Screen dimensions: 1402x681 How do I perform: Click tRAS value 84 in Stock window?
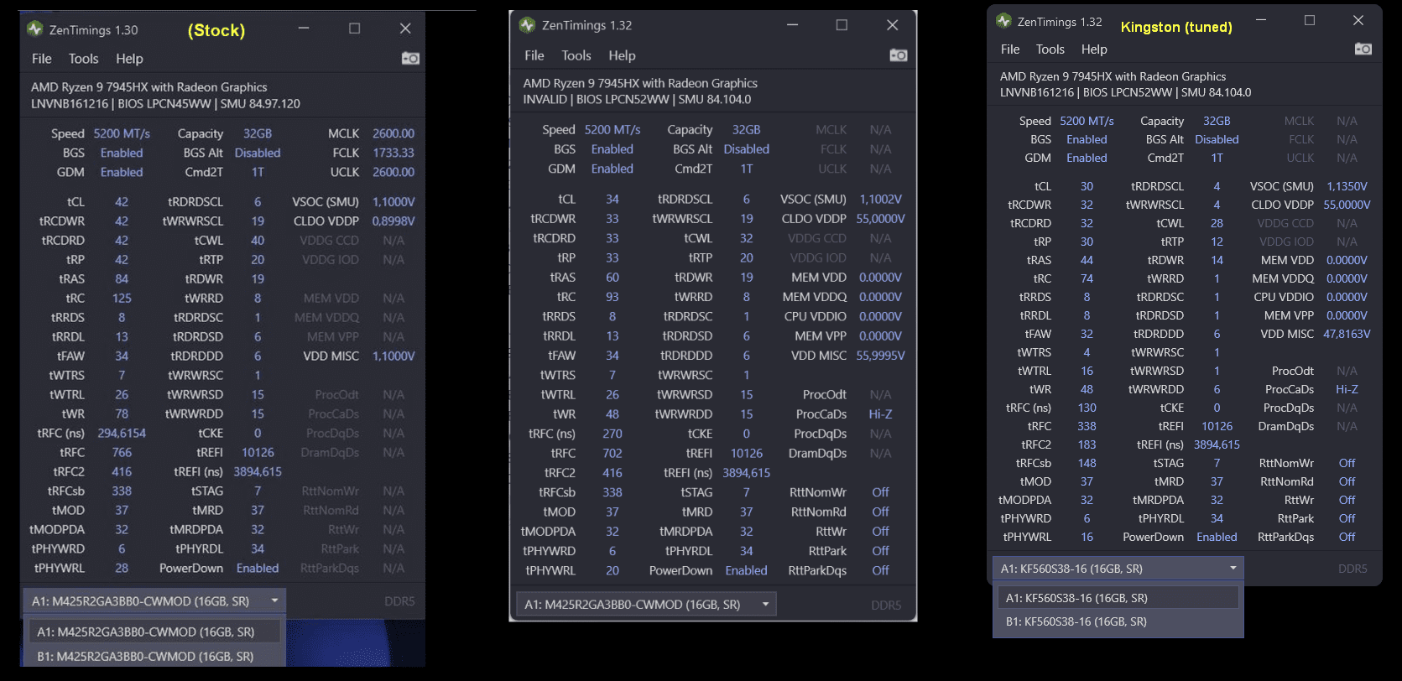(x=122, y=279)
